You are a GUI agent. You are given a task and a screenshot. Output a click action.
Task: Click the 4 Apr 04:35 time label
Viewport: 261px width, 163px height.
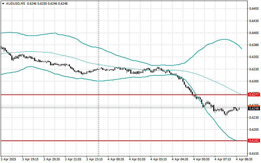pyautogui.click(x=180, y=159)
